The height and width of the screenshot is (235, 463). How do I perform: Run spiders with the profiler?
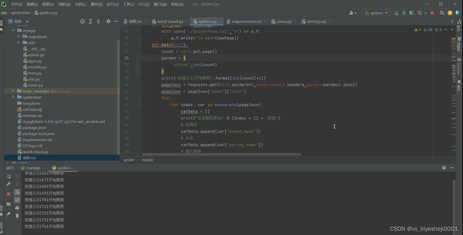(x=420, y=13)
